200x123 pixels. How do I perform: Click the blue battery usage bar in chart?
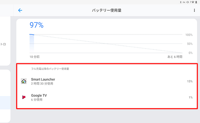point(32,43)
